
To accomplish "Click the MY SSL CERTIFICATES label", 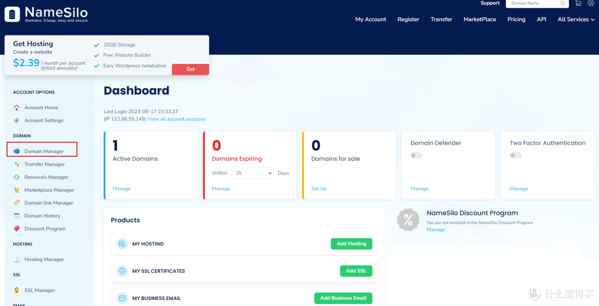I will pos(159,271).
